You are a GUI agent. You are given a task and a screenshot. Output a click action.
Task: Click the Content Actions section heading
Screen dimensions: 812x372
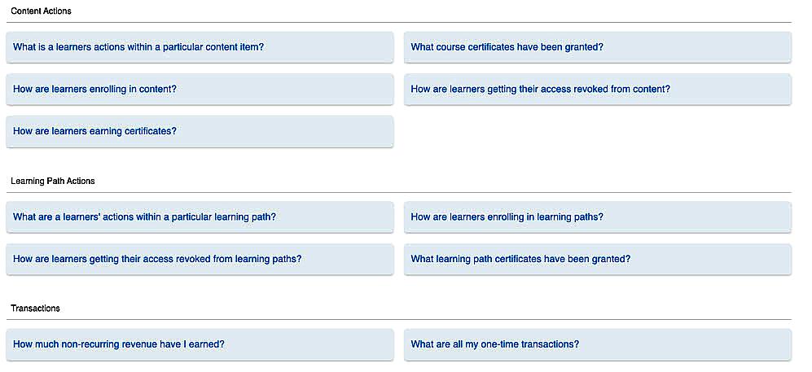coord(41,11)
